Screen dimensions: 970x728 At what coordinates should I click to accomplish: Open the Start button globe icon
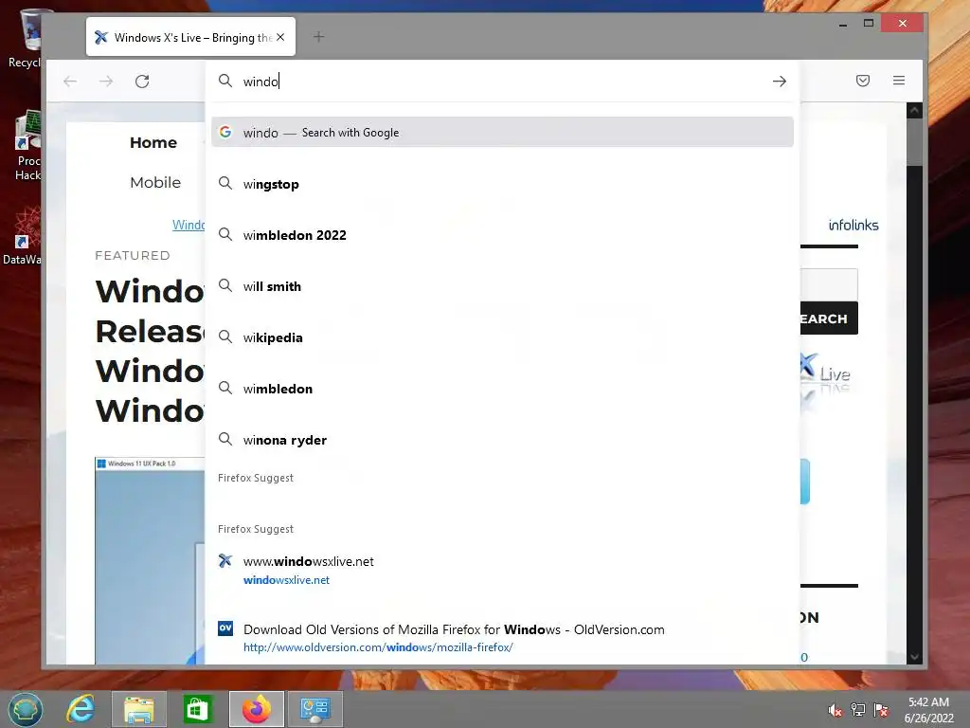(25, 709)
